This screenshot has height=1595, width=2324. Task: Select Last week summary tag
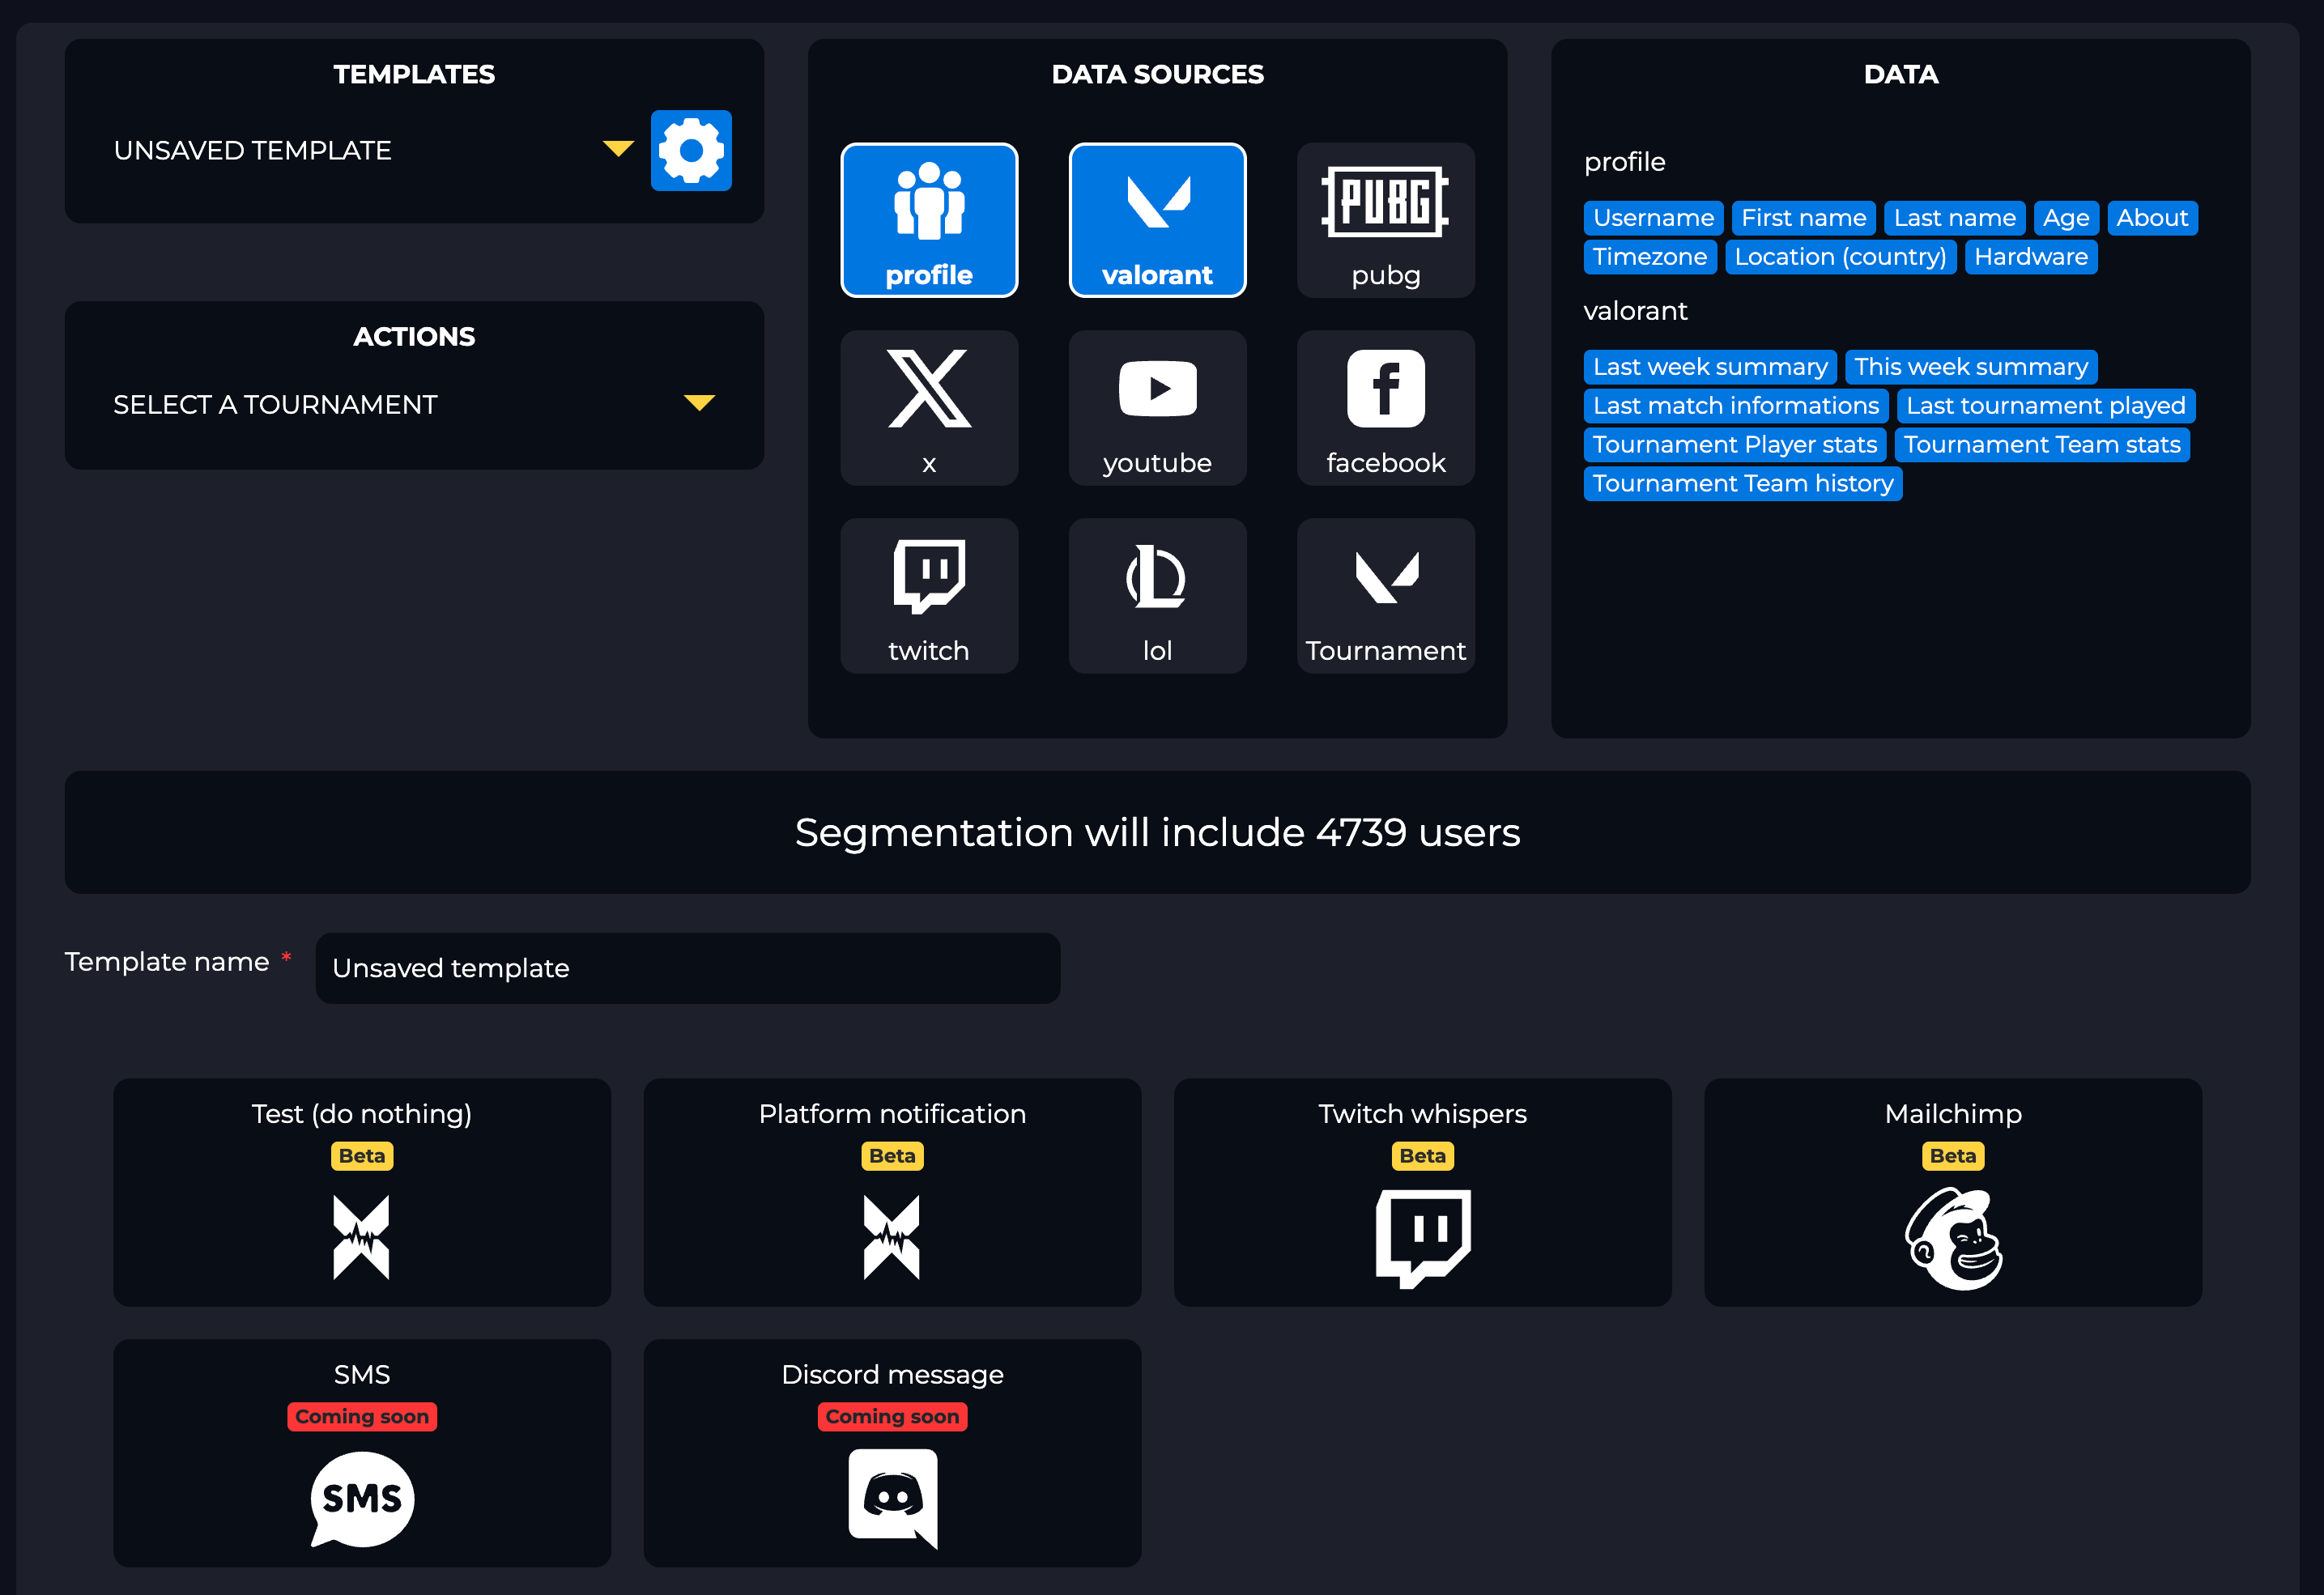(x=1710, y=367)
